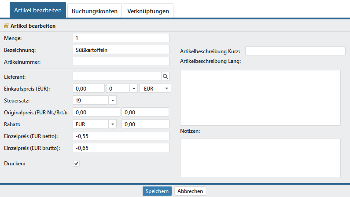Click the Abbrechen button
350x197 pixels.
click(x=190, y=191)
